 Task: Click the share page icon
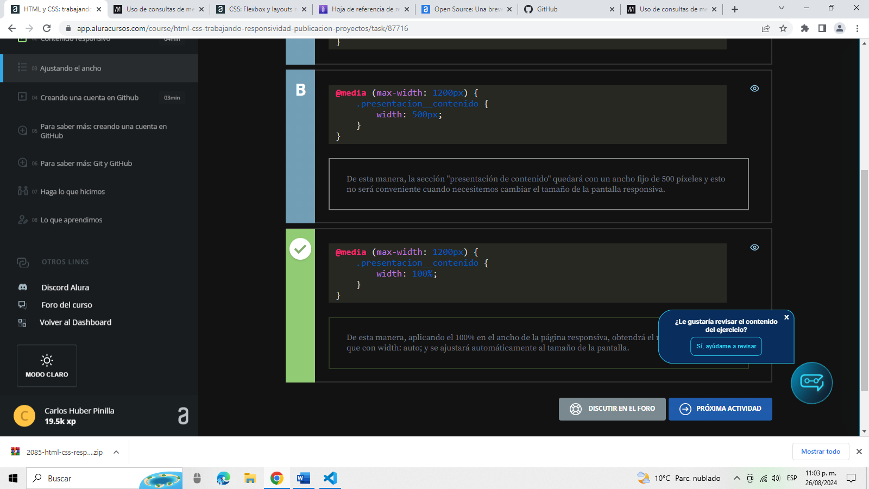click(x=766, y=28)
